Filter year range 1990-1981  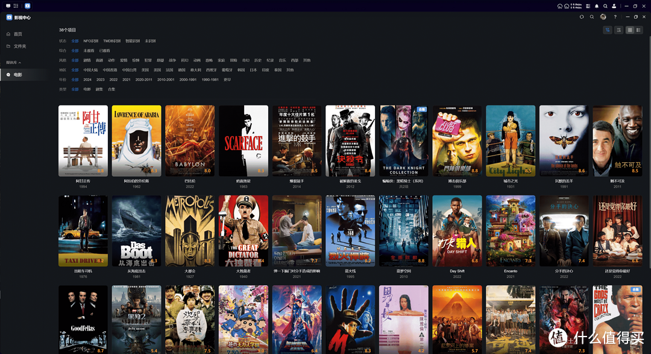point(210,80)
